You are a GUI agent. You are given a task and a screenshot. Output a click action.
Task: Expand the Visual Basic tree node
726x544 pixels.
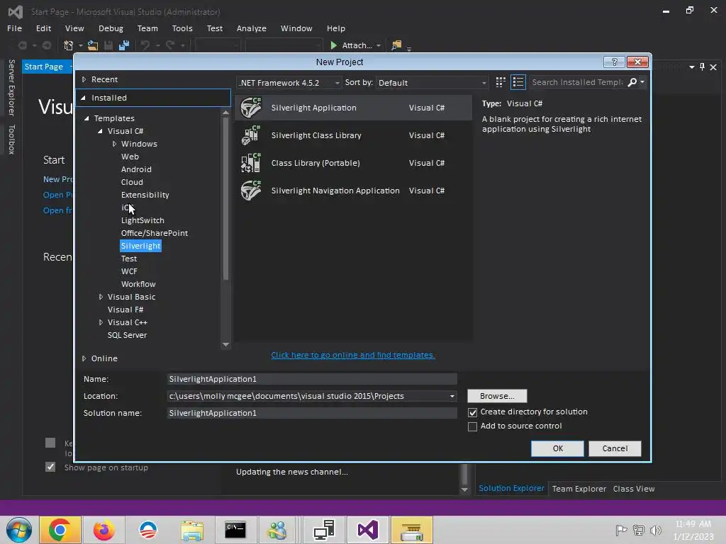[101, 297]
